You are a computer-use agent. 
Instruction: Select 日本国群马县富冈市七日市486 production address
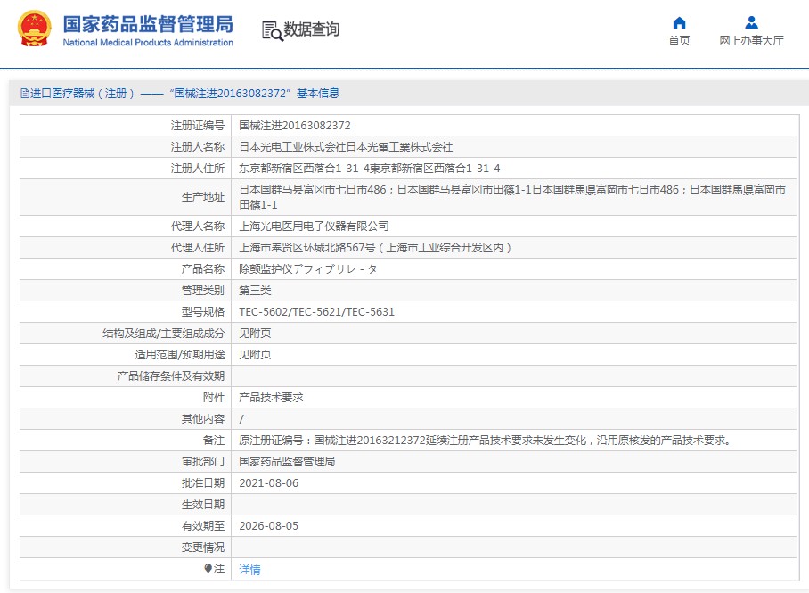pos(512,197)
